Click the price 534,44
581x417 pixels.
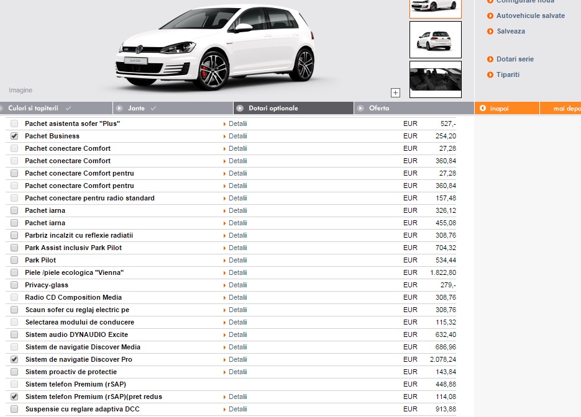pos(446,260)
